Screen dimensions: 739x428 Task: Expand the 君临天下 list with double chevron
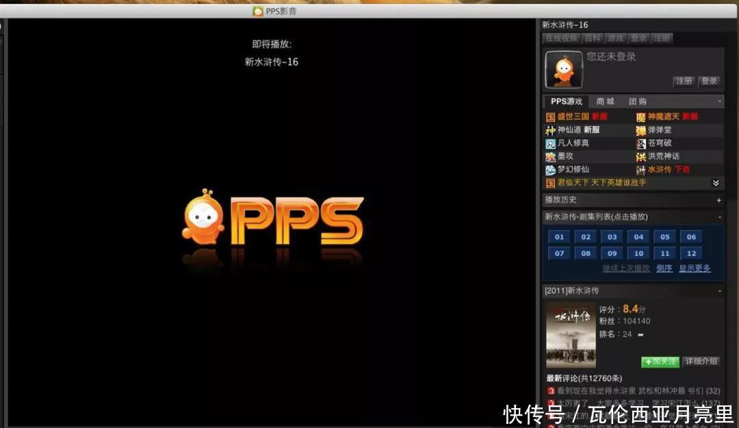716,183
